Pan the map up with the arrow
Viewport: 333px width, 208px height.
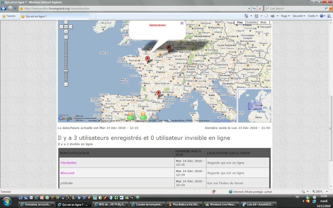(x=66, y=22)
